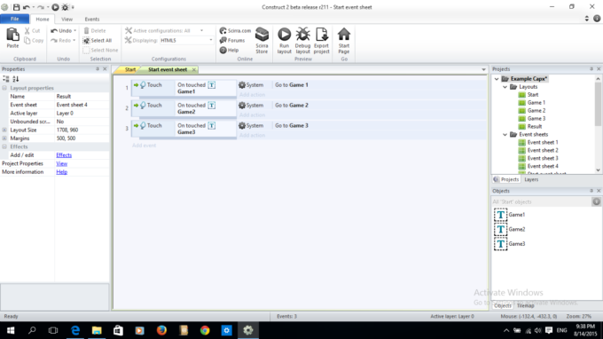Toggle categorized view in Properties panel
This screenshot has width=603, height=339.
6,79
